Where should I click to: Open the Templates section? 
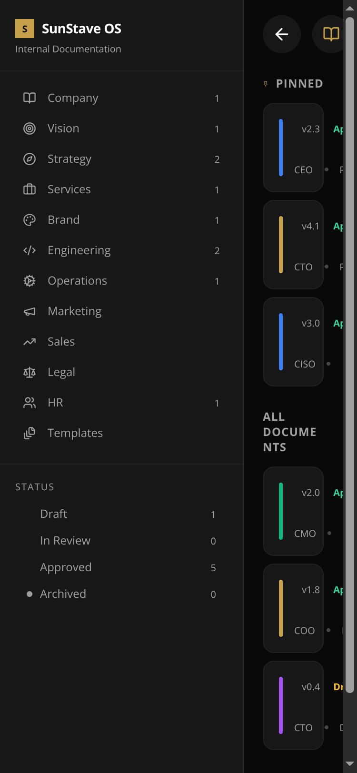121,433
